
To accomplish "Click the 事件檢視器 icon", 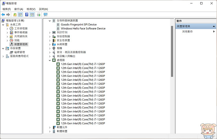I will (x=11, y=33).
